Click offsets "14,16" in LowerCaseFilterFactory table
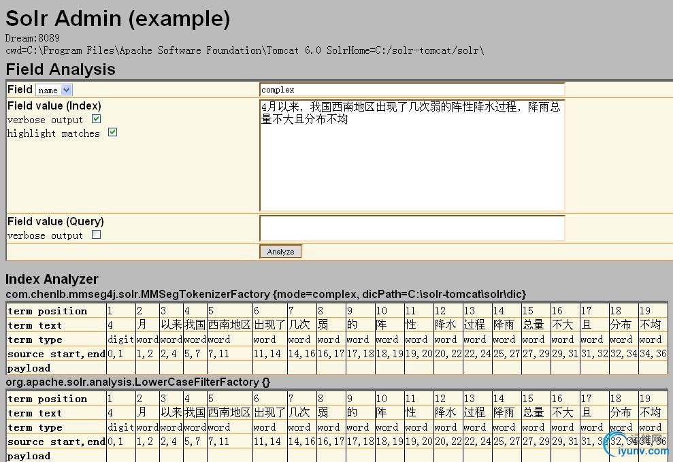Image resolution: width=673 pixels, height=462 pixels. coord(301,442)
